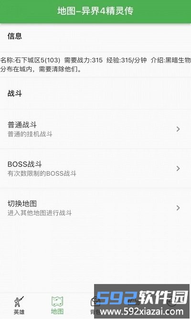Tap the fourth bottom tab icon behind watermark
The height and width of the screenshot is (319, 191).
(133, 301)
